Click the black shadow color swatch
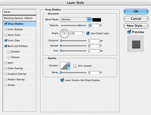This screenshot has width=151, height=115. point(96,20)
